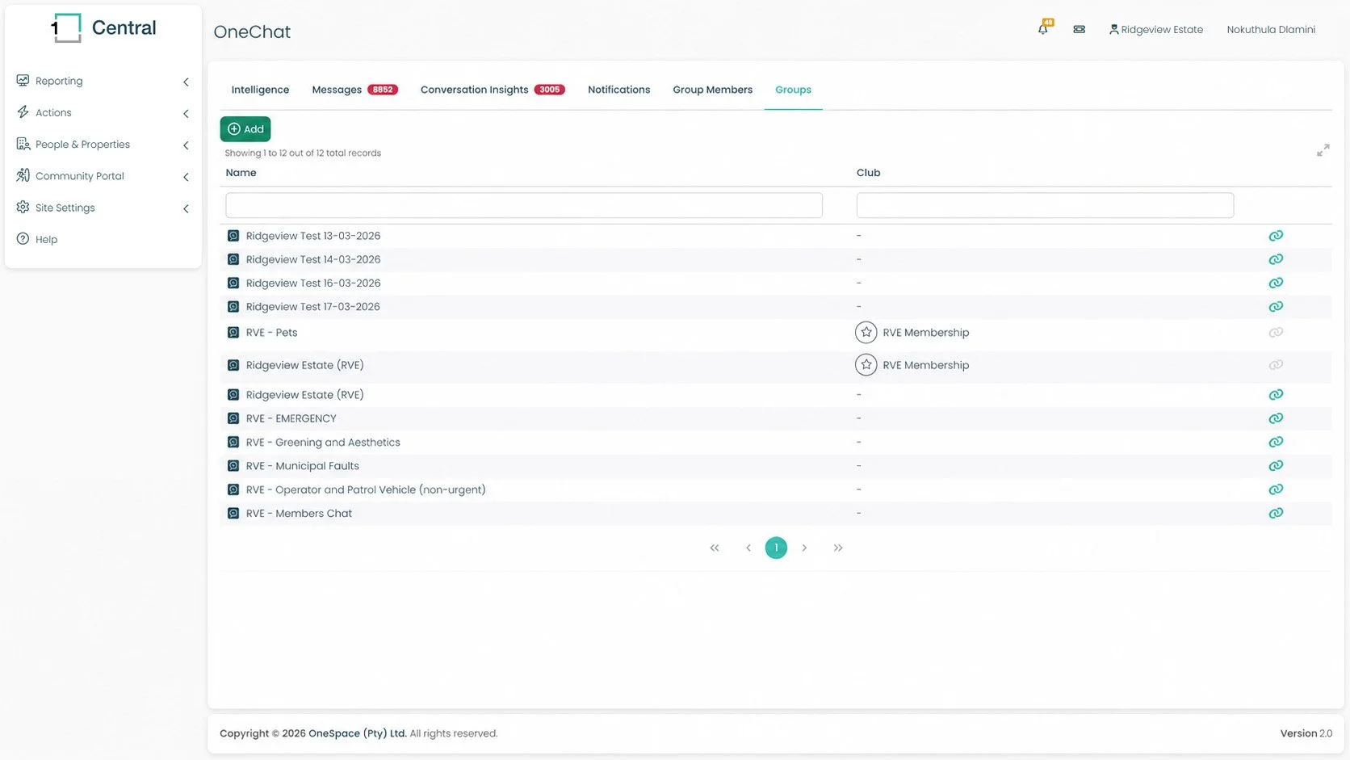Viewport: 1350px width, 760px height.
Task: Focus the Name filter input field
Action: [524, 205]
